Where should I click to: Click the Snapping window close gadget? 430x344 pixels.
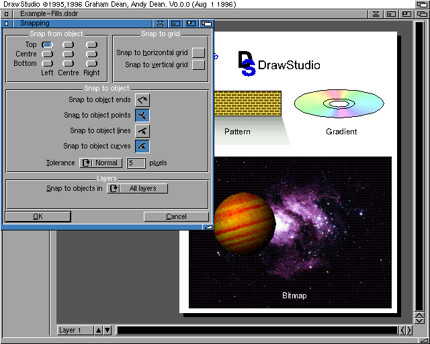pos(6,24)
